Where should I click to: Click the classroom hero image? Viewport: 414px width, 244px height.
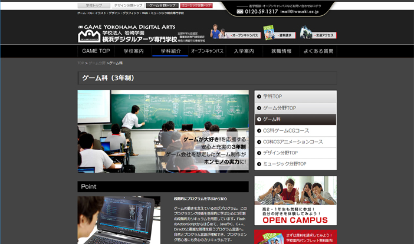coord(163,131)
